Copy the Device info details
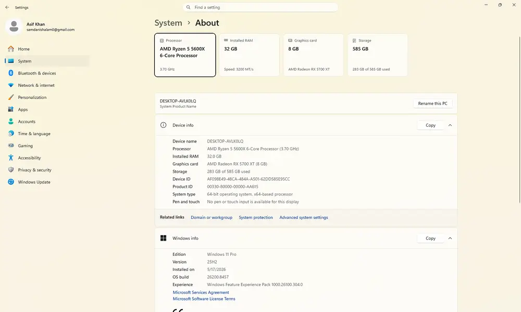The height and width of the screenshot is (312, 521). [430, 125]
